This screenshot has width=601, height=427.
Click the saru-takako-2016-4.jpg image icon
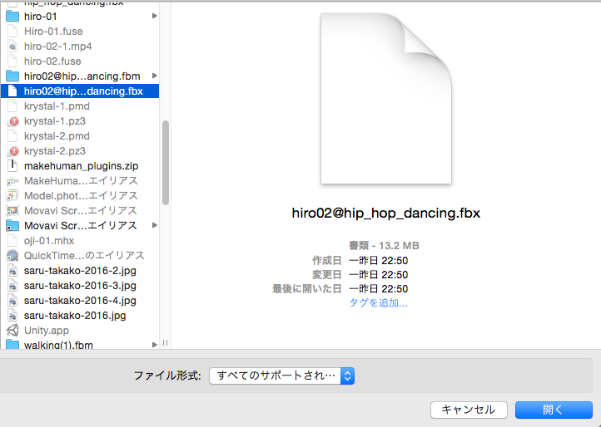[12, 301]
